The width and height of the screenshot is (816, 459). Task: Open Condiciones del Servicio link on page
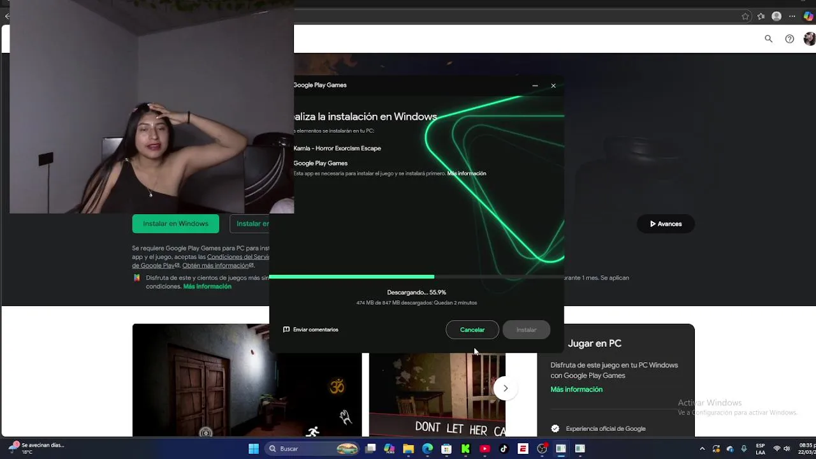coord(238,257)
